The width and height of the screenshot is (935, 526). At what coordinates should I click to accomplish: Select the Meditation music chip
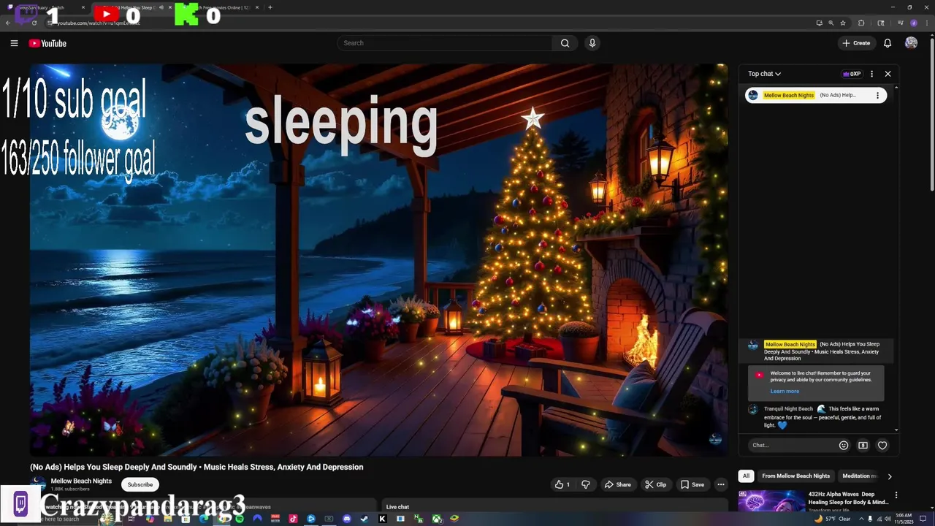(859, 476)
